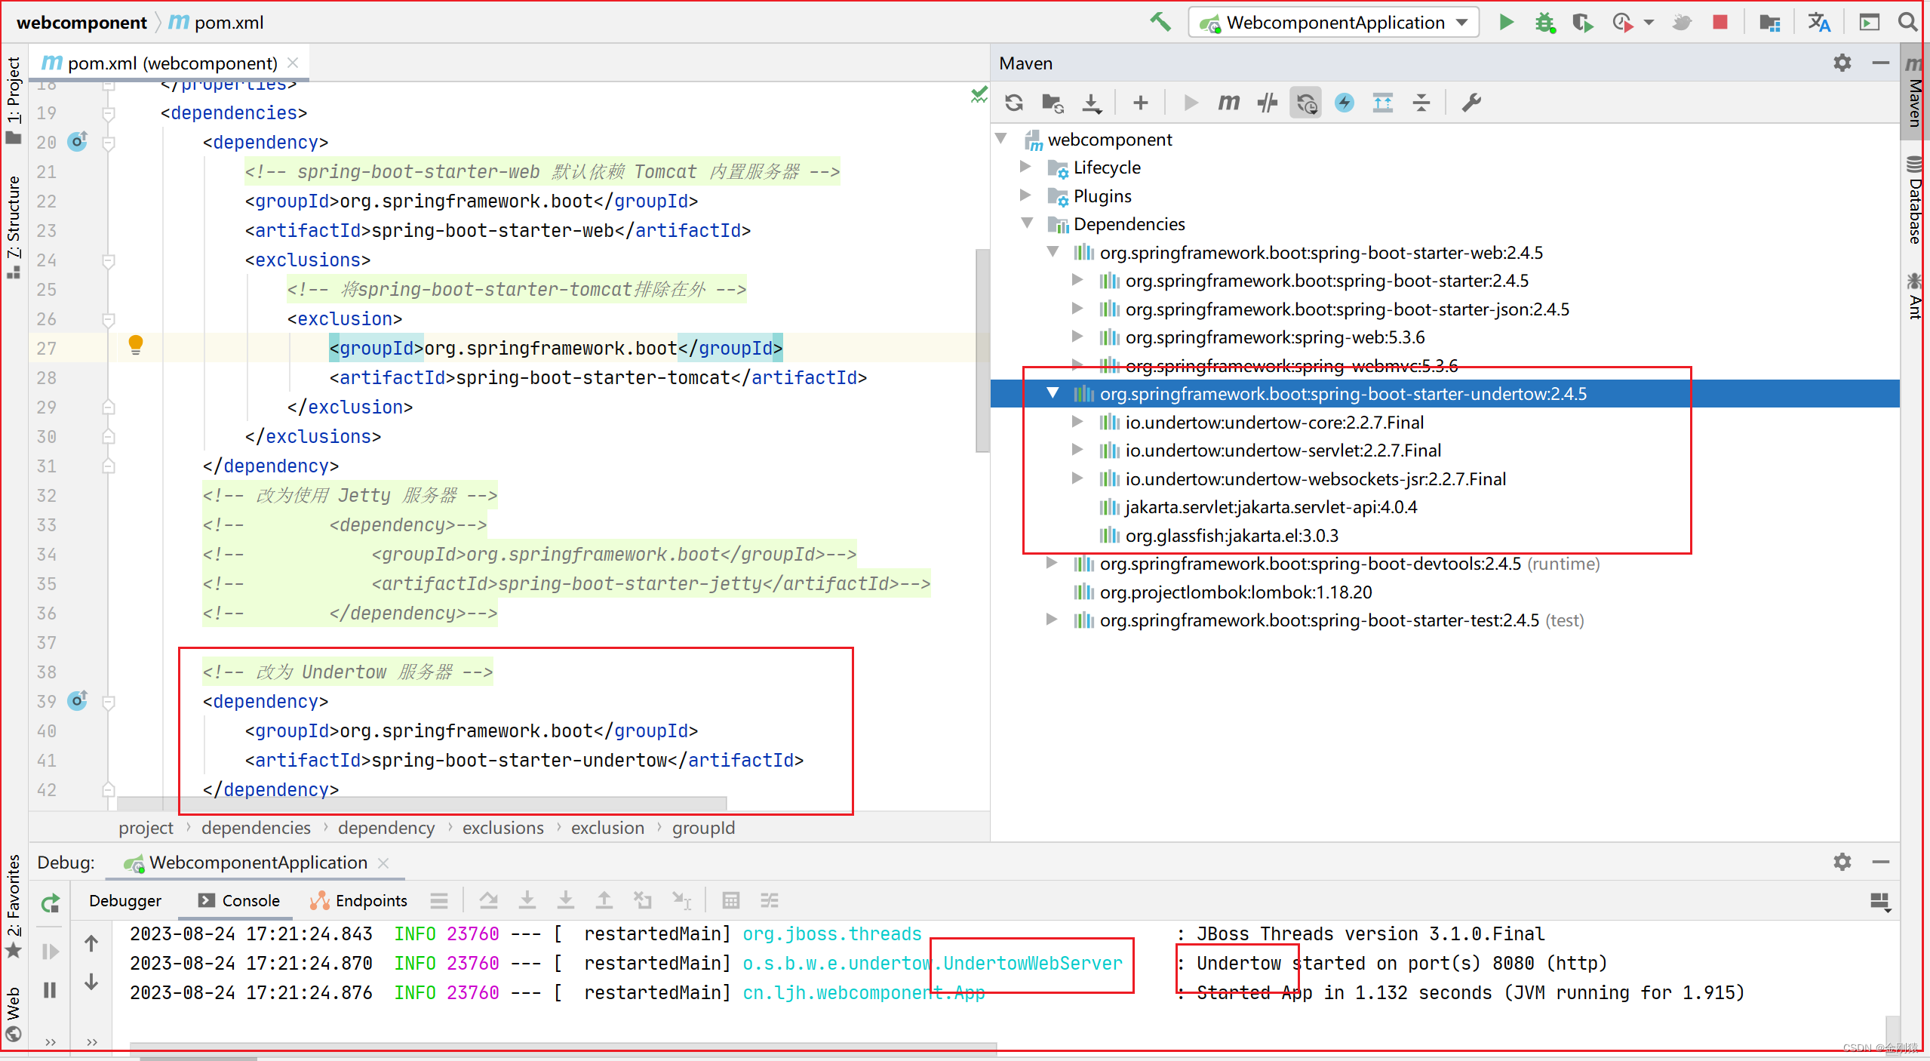Screen dimensions: 1930x1061
Task: Click scroll-up arrow in console sidebar
Action: pyautogui.click(x=91, y=943)
